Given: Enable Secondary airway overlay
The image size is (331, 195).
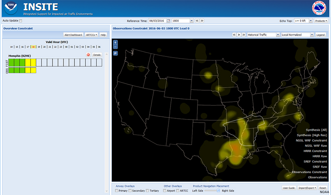Looking at the screenshot, I should [130, 191].
